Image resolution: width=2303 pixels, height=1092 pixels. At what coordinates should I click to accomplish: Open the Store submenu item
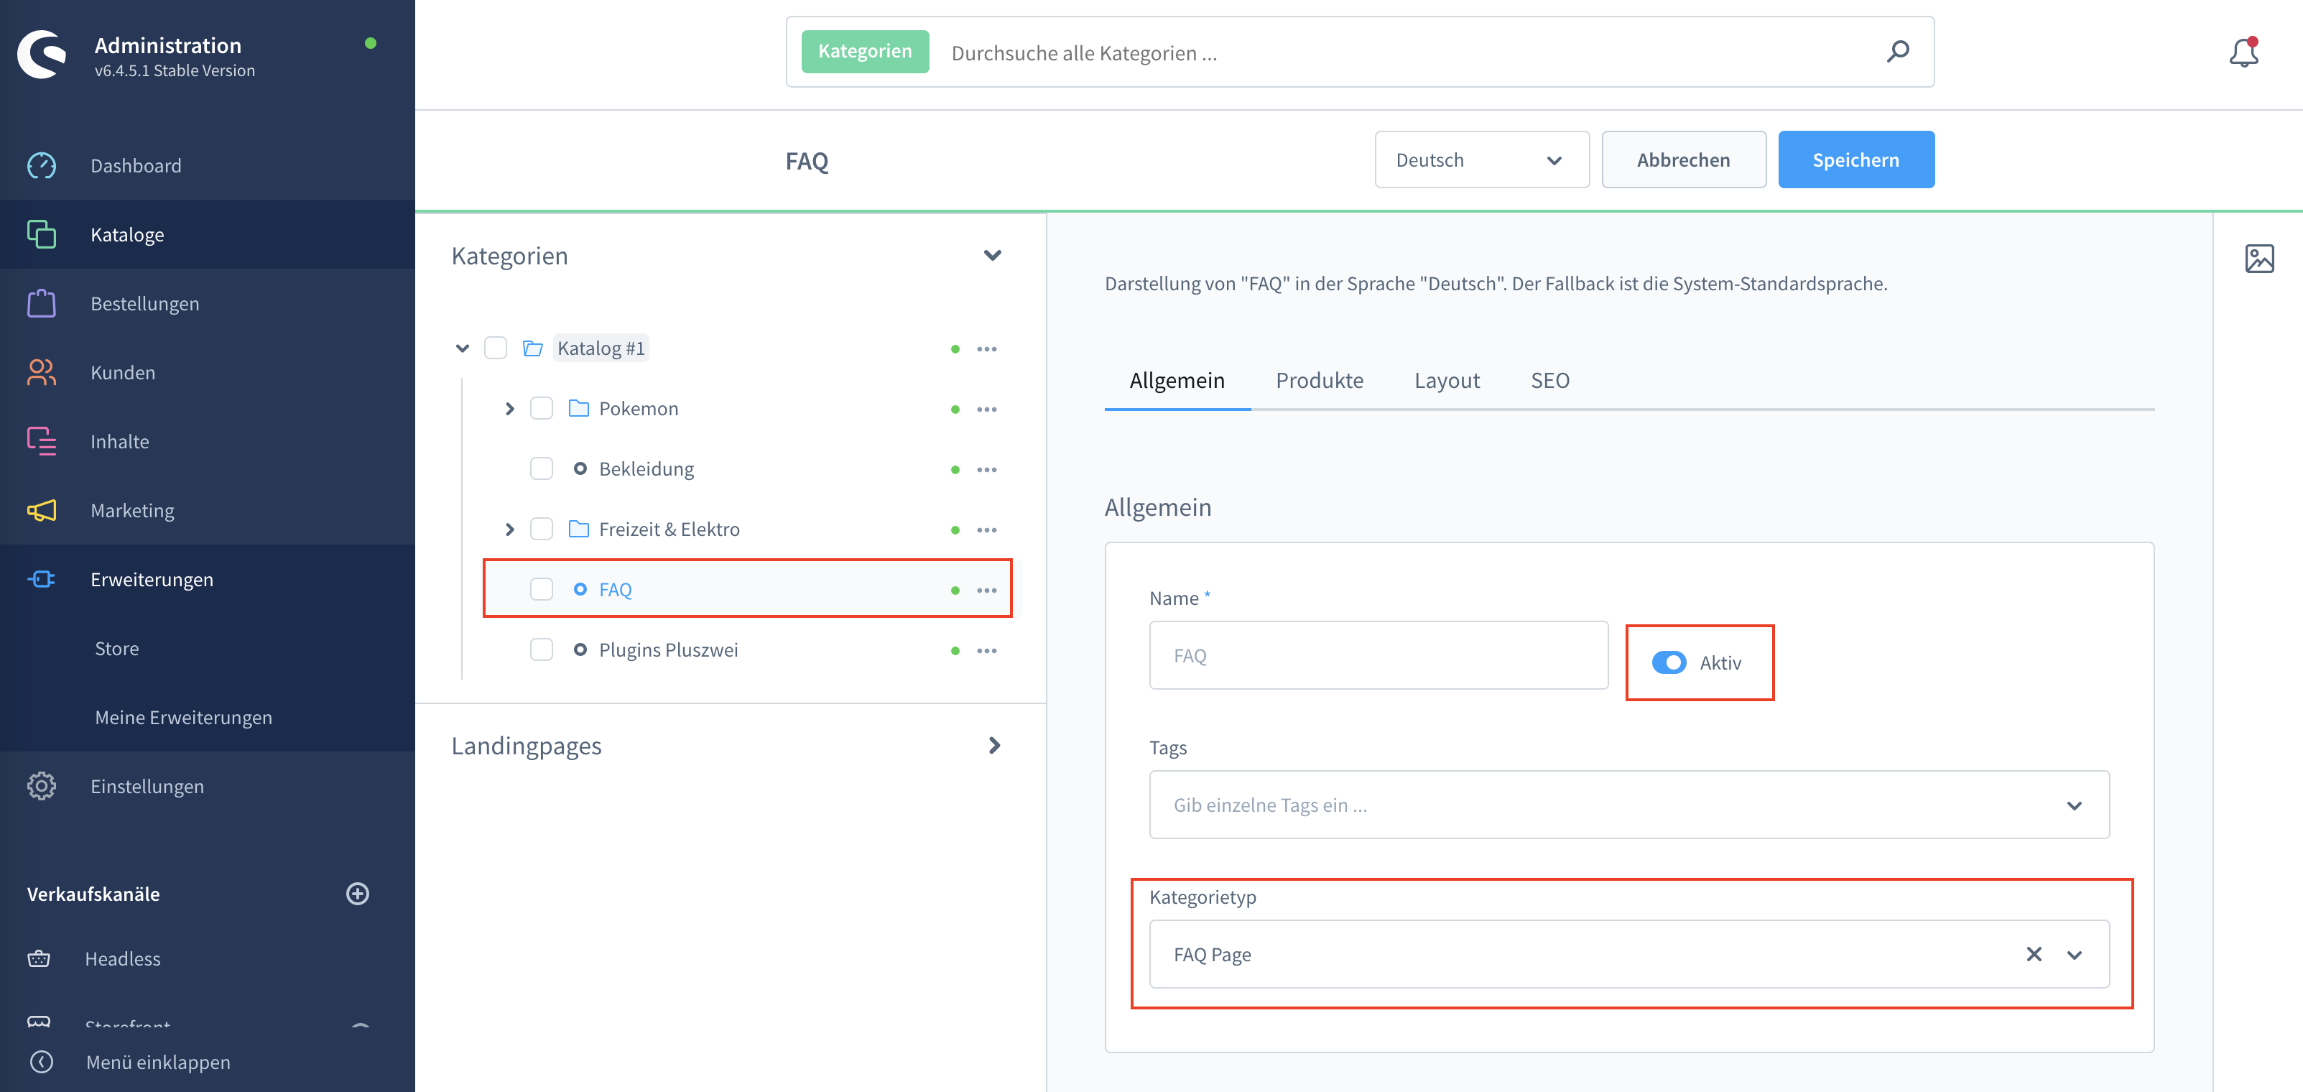(116, 647)
